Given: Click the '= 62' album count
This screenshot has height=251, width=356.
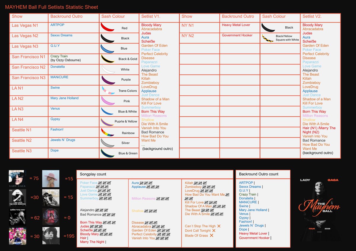Looking at the screenshot, I should click(35, 218).
